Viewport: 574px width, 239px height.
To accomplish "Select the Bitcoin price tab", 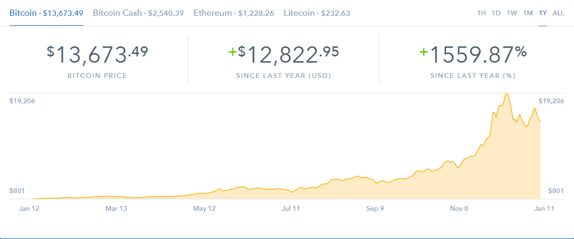I will (46, 13).
